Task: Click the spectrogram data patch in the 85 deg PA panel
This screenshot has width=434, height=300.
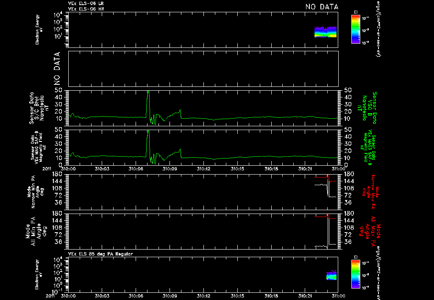Action: point(331,275)
